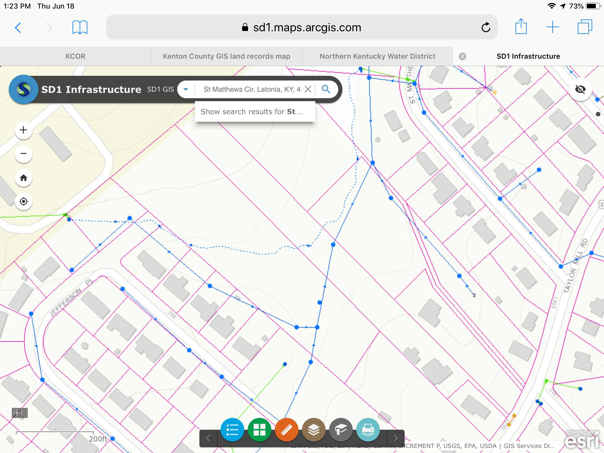The image size is (604, 453).
Task: Open the Legend widget
Action: point(232,430)
